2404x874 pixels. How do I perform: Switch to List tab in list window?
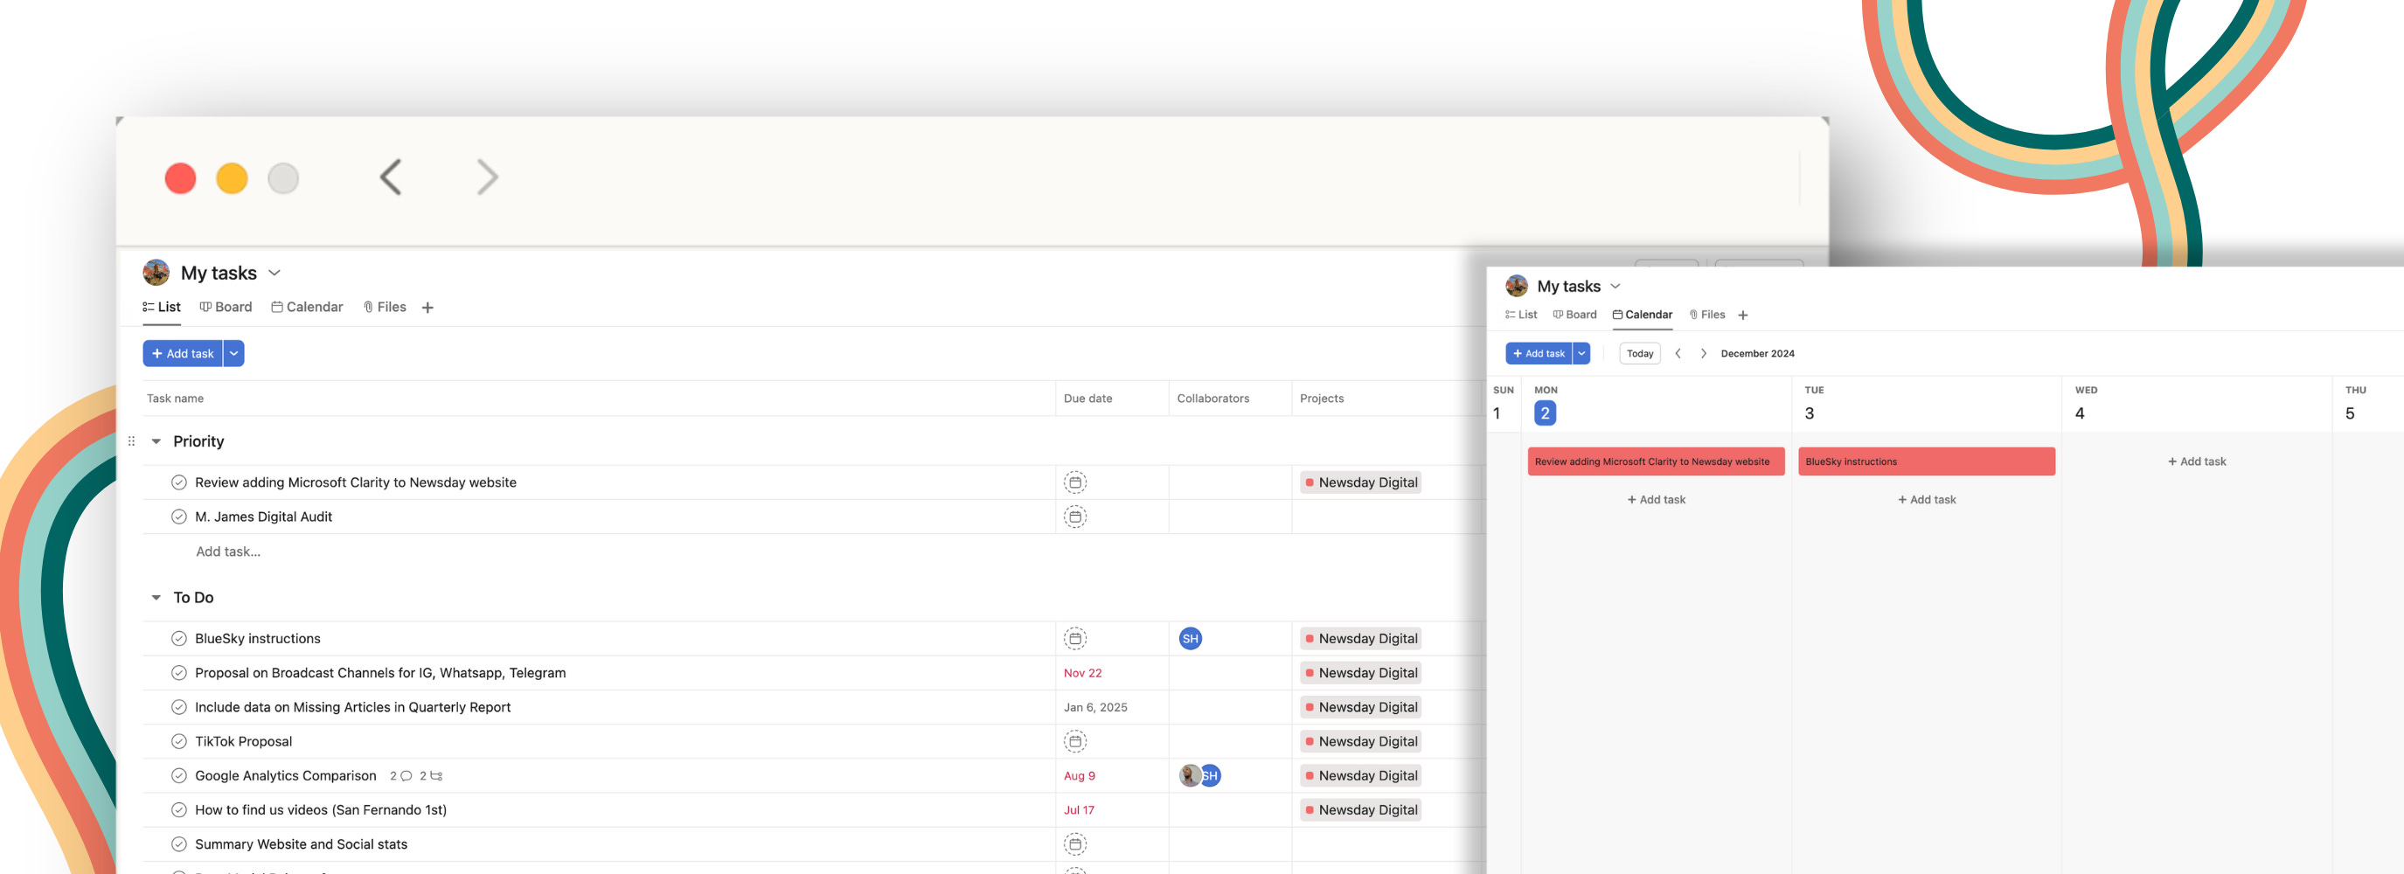click(162, 307)
